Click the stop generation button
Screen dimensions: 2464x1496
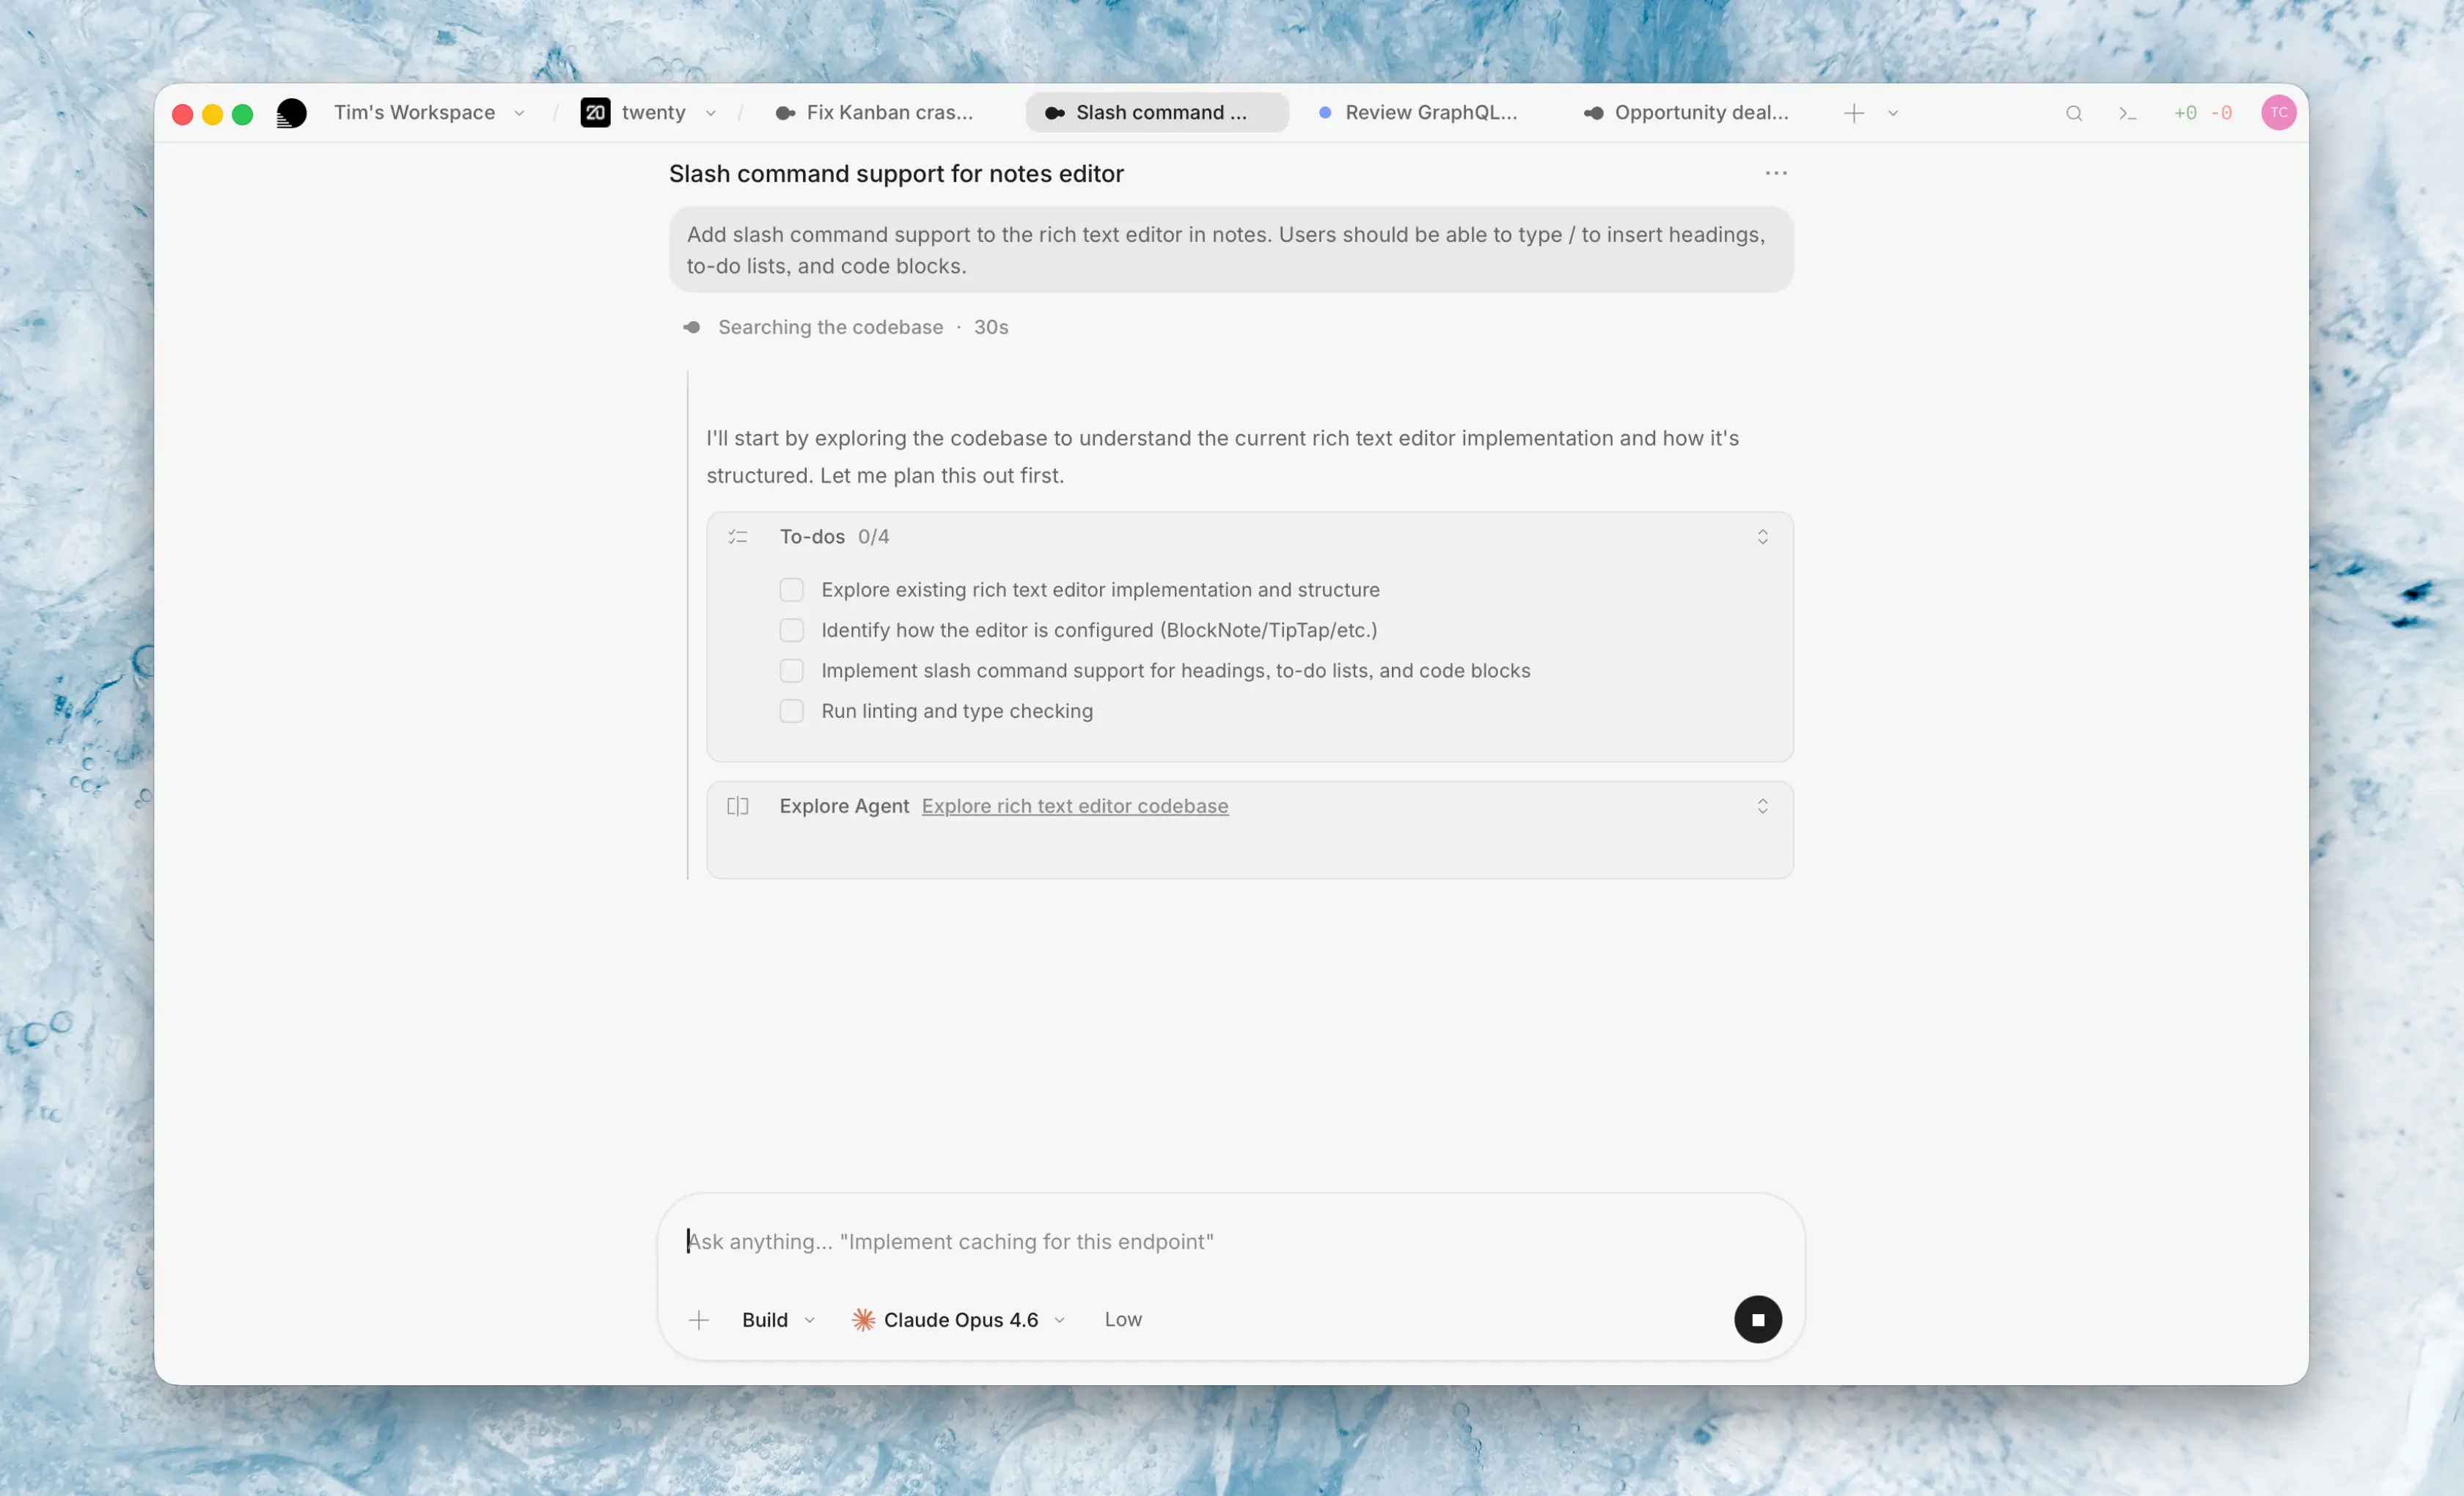tap(1757, 1319)
